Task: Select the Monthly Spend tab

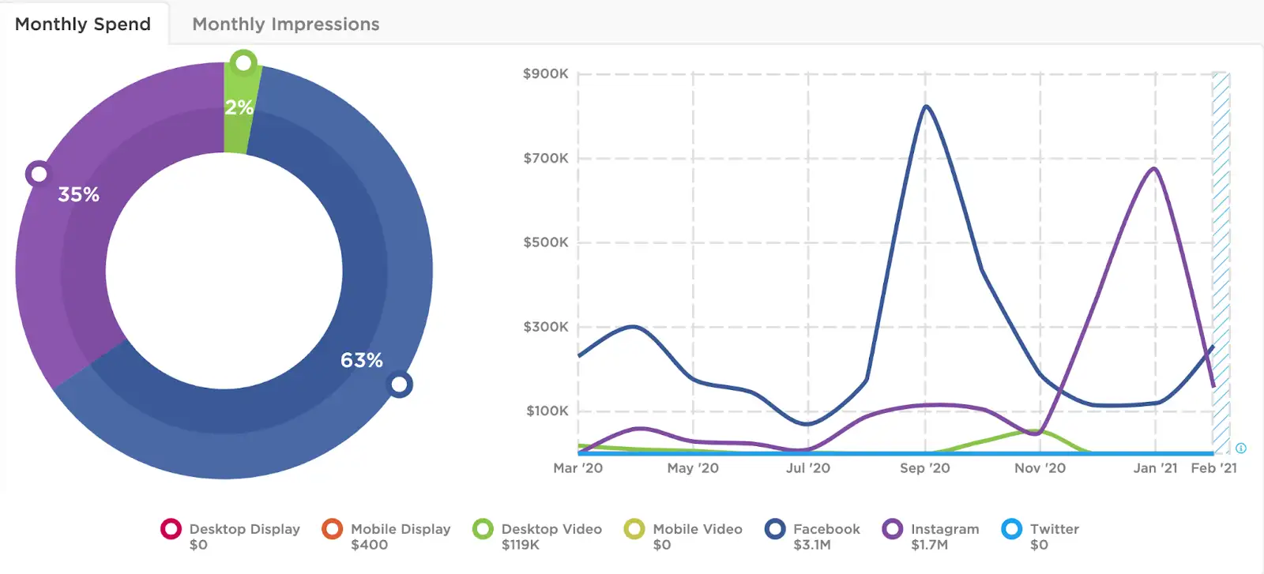Action: click(83, 24)
